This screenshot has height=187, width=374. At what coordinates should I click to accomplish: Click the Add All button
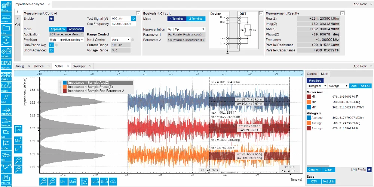click(365, 86)
